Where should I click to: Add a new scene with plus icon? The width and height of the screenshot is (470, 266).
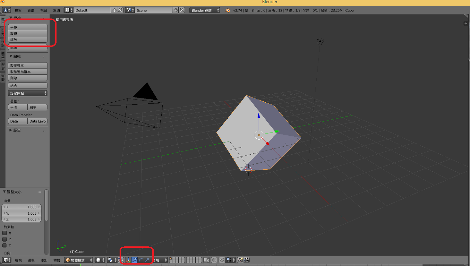[x=176, y=10]
